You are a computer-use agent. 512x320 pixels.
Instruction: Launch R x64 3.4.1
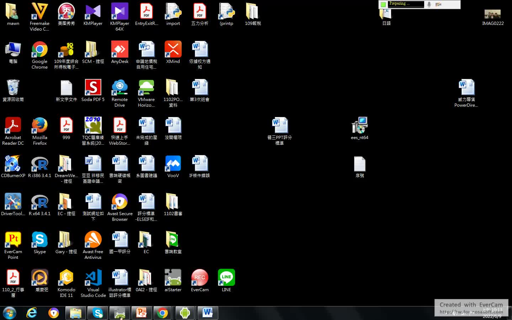[x=39, y=204]
